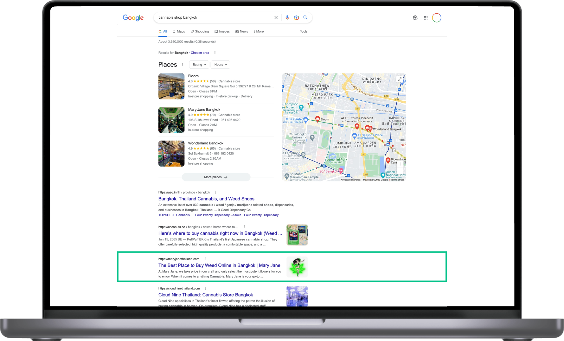
Task: Open the Hours filter dropdown
Action: 221,65
